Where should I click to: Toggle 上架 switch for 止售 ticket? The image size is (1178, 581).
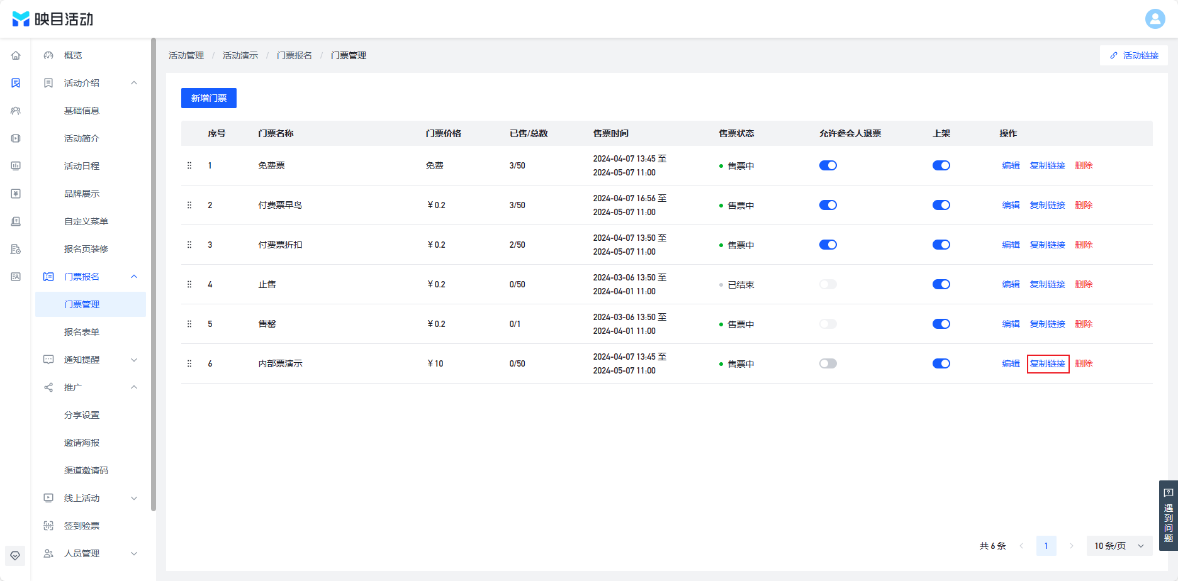click(x=941, y=284)
